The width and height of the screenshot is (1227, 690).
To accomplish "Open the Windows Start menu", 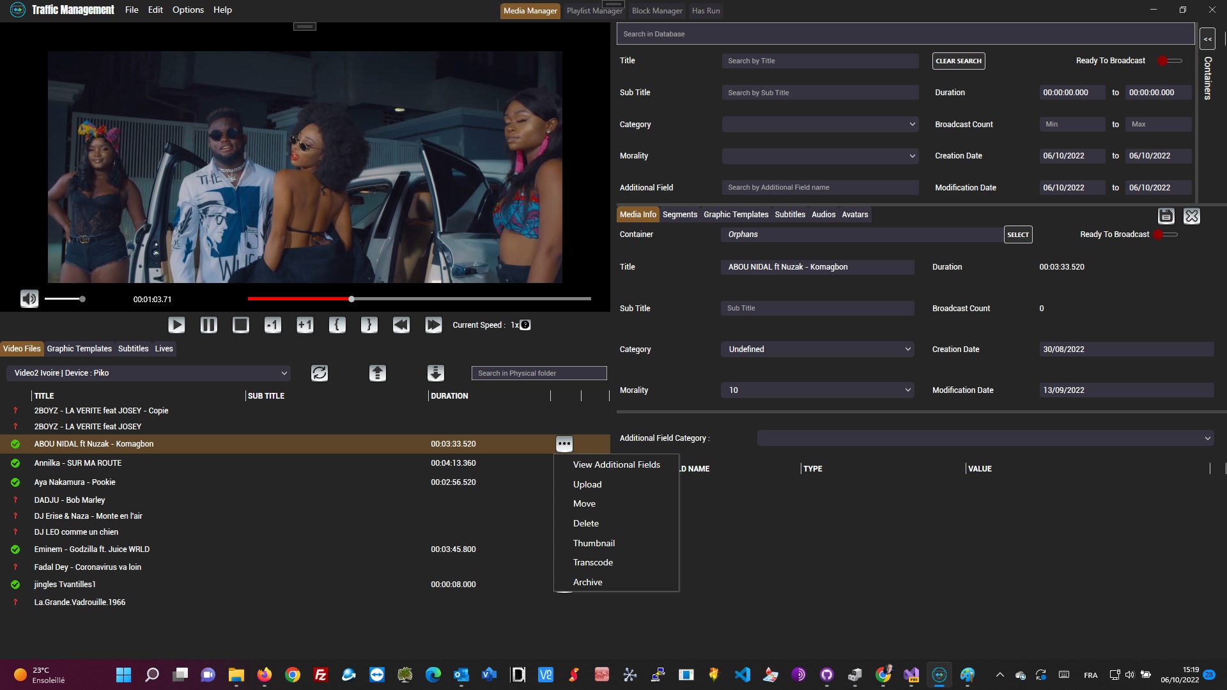I will [x=124, y=675].
